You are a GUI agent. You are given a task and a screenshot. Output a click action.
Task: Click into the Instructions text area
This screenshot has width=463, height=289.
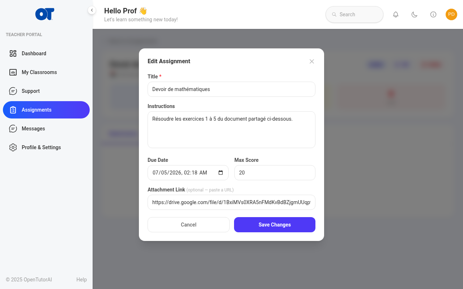[x=231, y=130]
